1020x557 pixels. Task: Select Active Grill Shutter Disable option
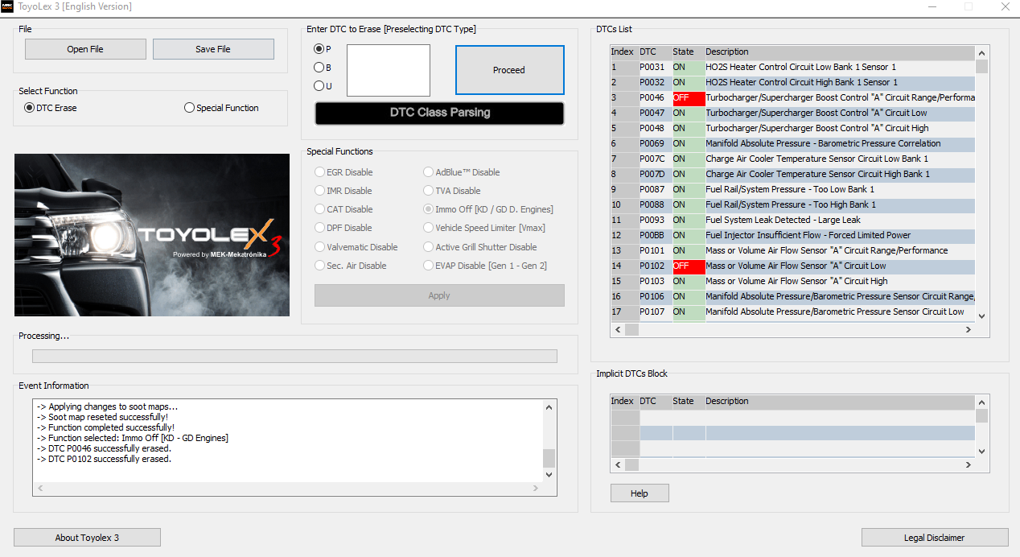tap(480, 247)
